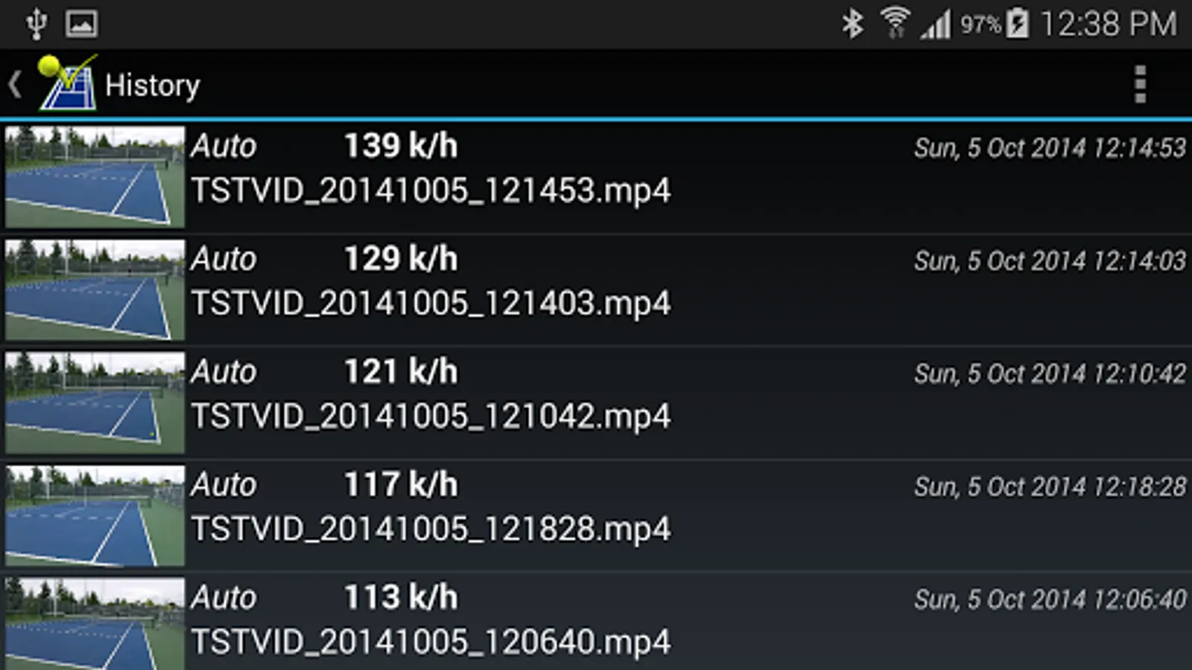
Task: Tap the History title label
Action: click(153, 86)
